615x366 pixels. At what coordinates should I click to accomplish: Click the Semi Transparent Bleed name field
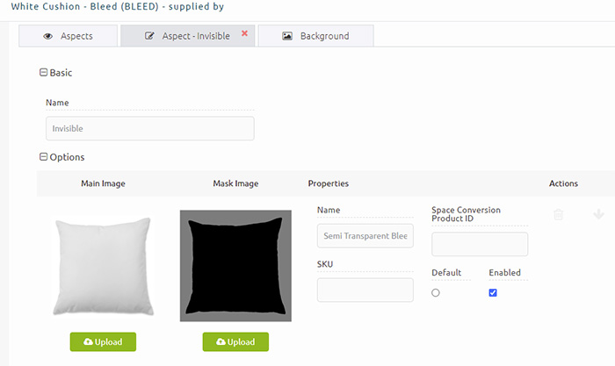[x=365, y=236]
